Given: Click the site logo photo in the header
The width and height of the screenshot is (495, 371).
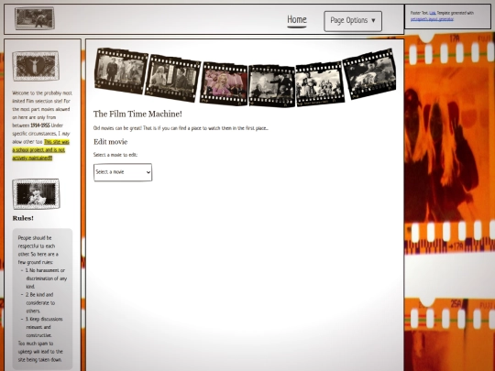Looking at the screenshot, I should pos(35,18).
